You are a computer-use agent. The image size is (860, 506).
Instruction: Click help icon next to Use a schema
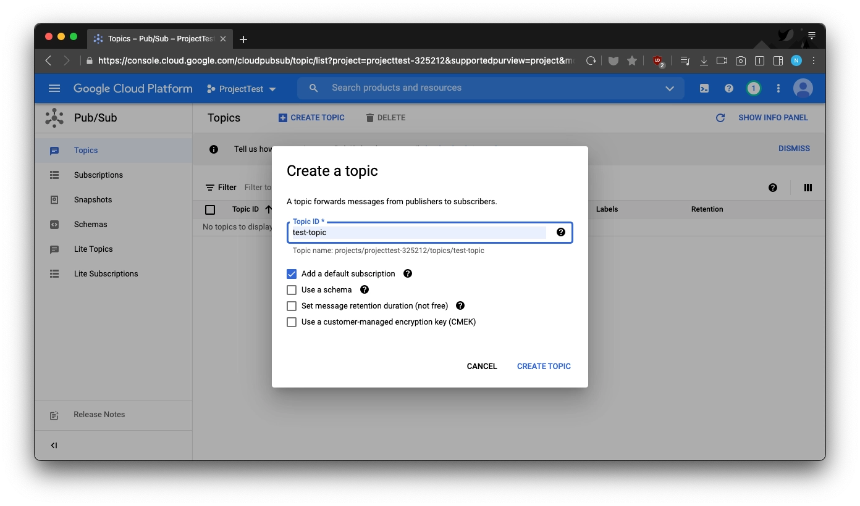(x=365, y=289)
